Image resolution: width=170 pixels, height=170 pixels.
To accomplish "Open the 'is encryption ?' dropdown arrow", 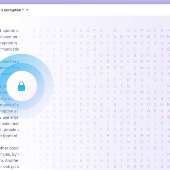I will [x=27, y=10].
